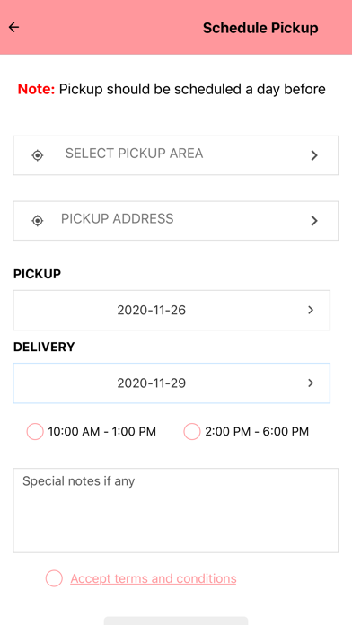Viewport: 352px width, 625px height.
Task: Open Accept terms and conditions link
Action: pos(154,578)
